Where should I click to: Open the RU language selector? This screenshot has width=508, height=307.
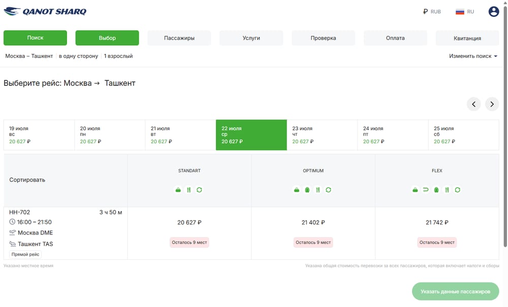[465, 12]
